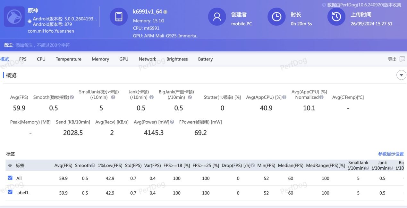Screen dimensions: 407x208
Task: Open help icon next to overview Jank
Action: [x=151, y=97]
